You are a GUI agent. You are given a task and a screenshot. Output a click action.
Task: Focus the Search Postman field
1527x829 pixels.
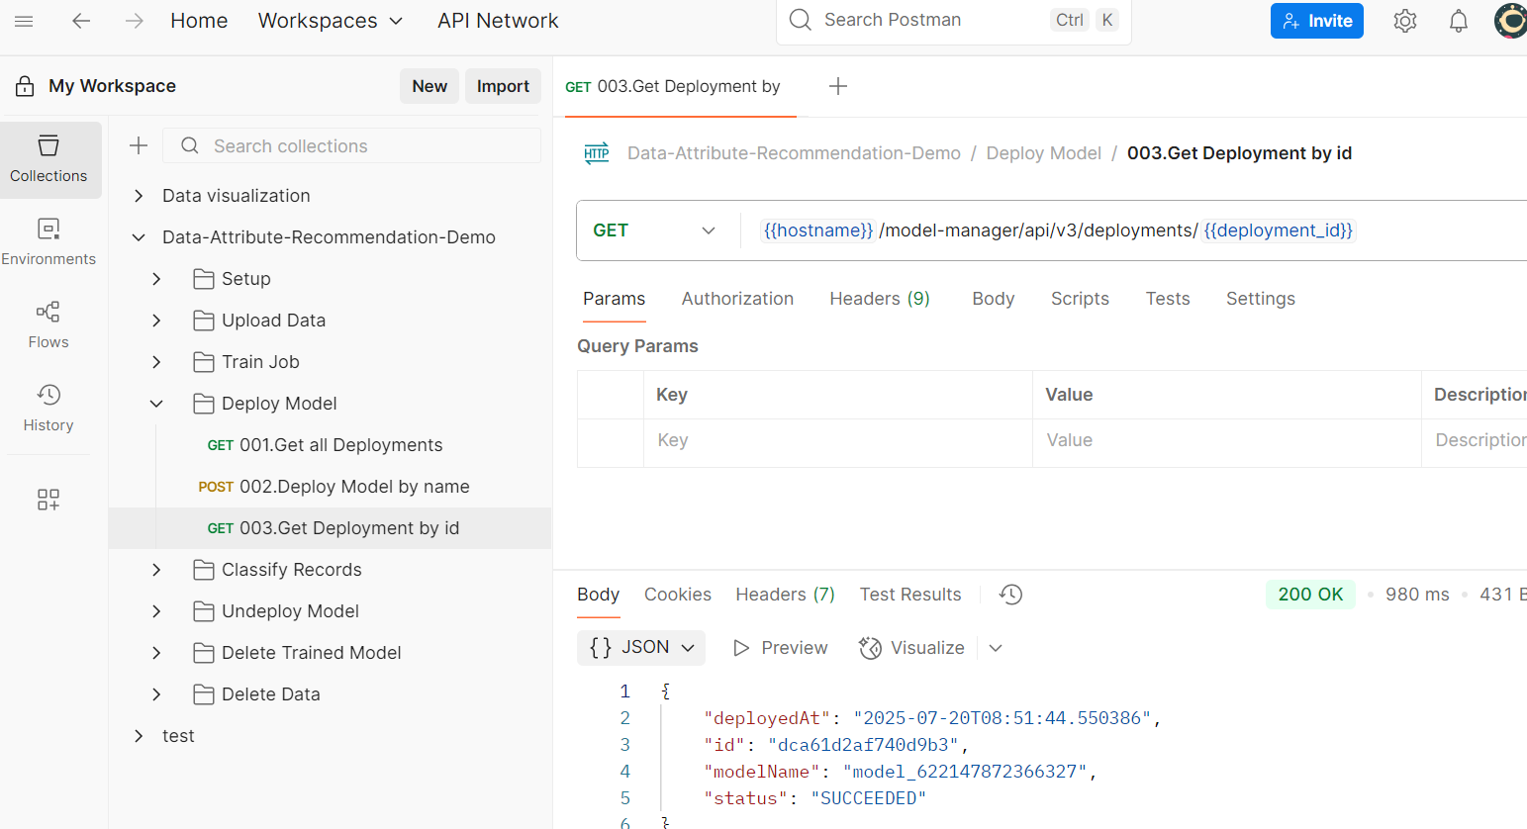coord(954,20)
